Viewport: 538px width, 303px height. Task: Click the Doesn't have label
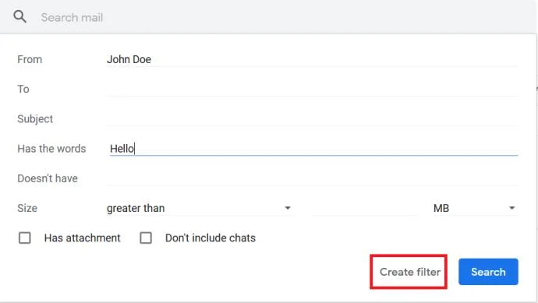point(48,178)
